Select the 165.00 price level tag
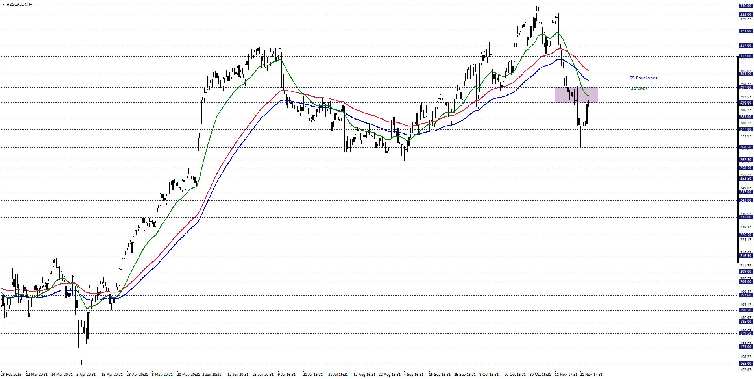 coord(745,364)
